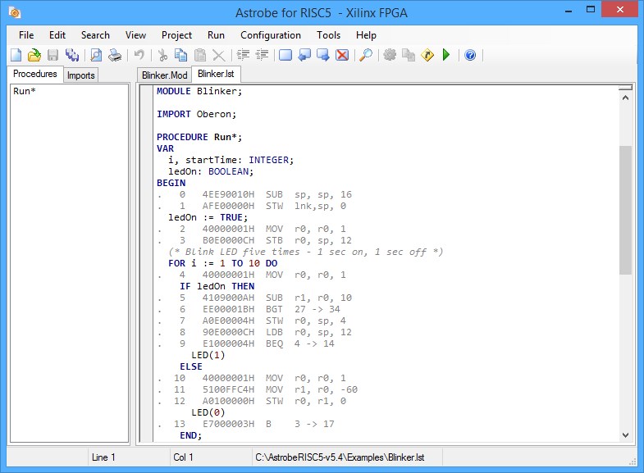The image size is (644, 473).
Task: Click the 'LED(1)' call in code
Action: (208, 355)
